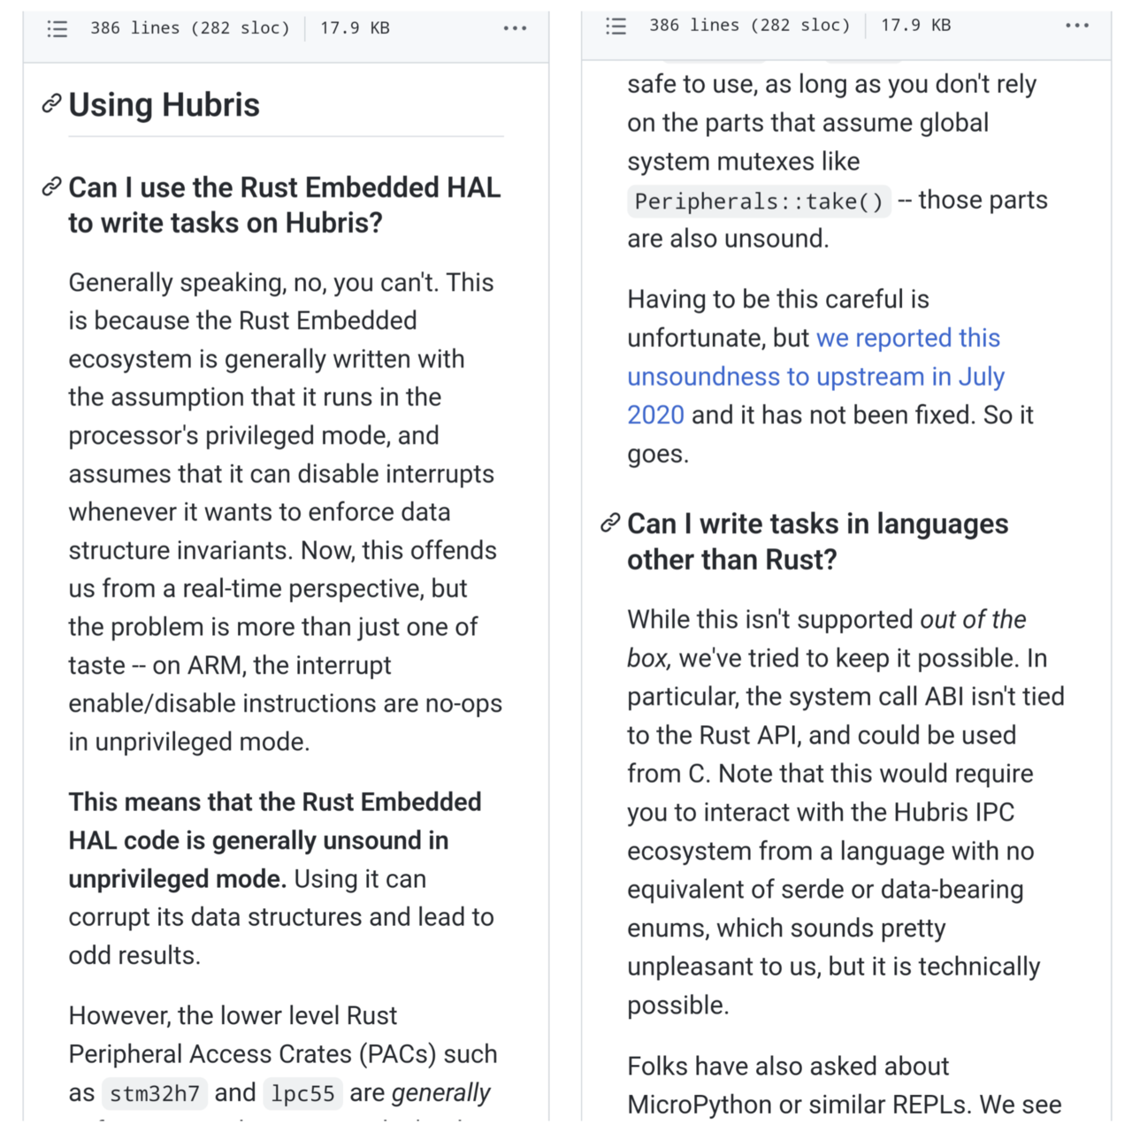Click the 'Using Hubris' heading
1132x1132 pixels.
coord(164,105)
